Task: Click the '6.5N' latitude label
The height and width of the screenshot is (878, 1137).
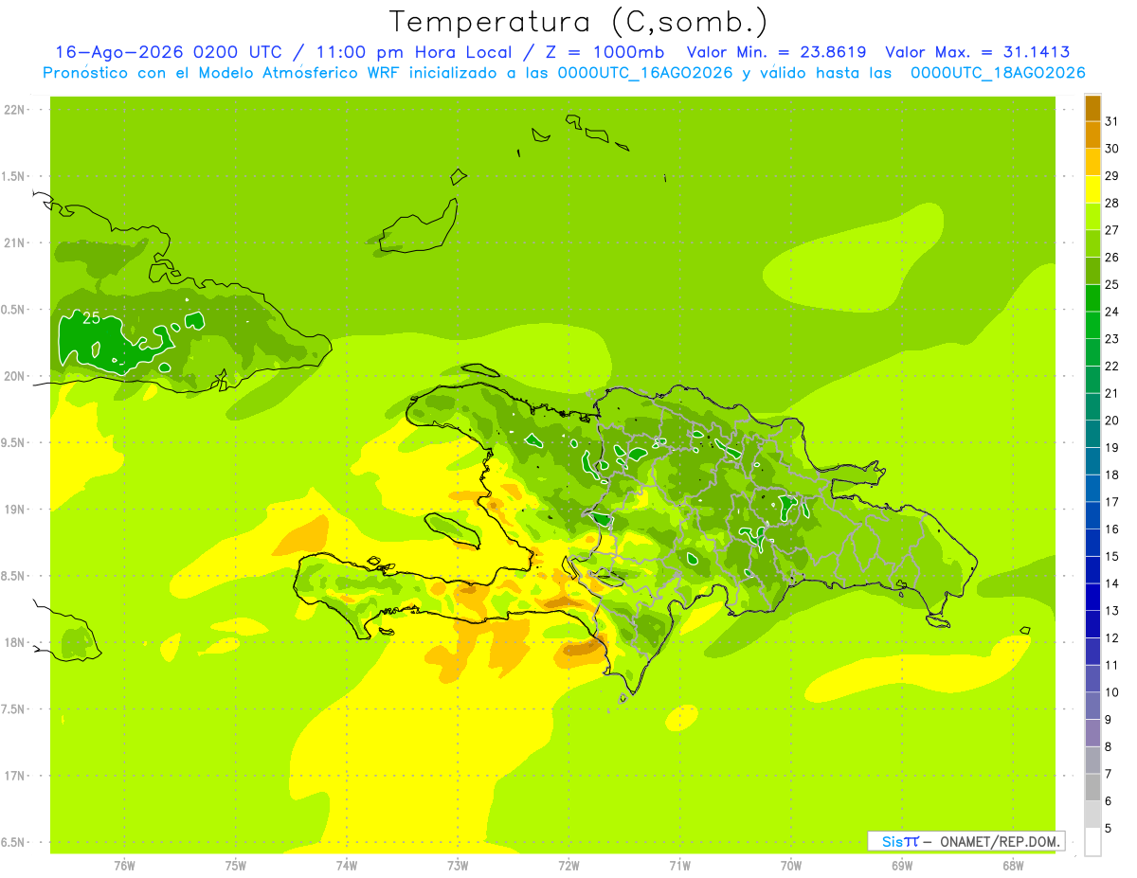Action: click(x=13, y=842)
